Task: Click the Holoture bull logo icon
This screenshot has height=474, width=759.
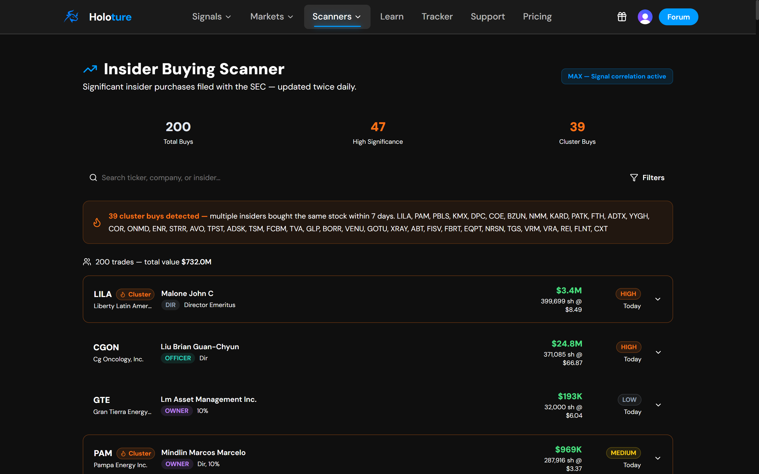Action: tap(71, 17)
